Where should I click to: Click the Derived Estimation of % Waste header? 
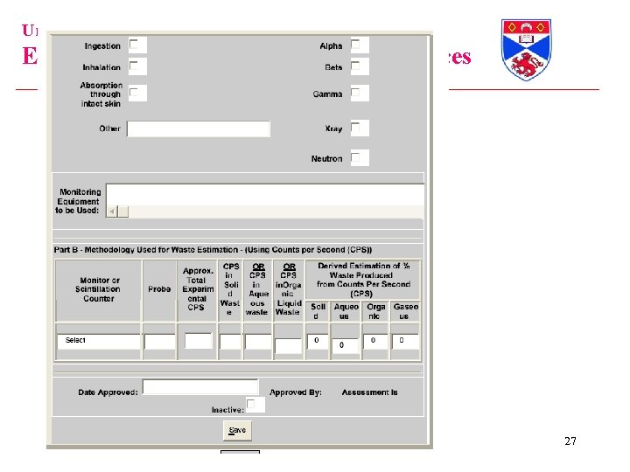click(363, 280)
